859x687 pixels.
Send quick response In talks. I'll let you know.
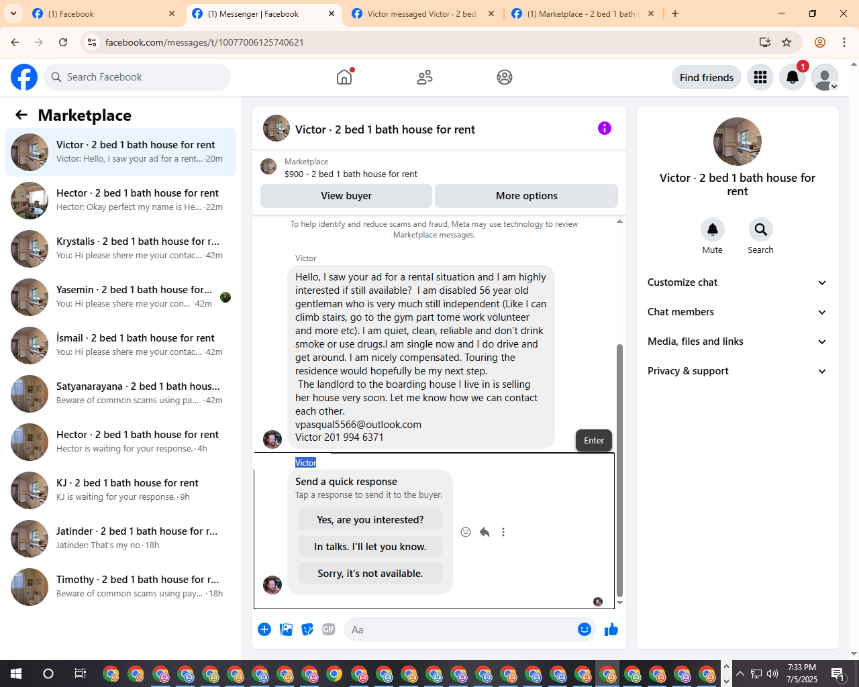tap(370, 547)
